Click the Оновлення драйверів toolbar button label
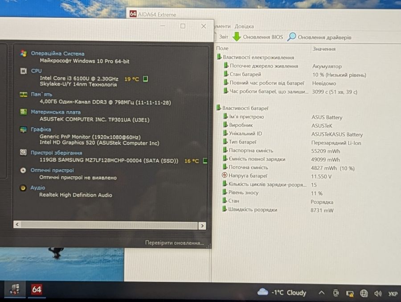 (324, 37)
